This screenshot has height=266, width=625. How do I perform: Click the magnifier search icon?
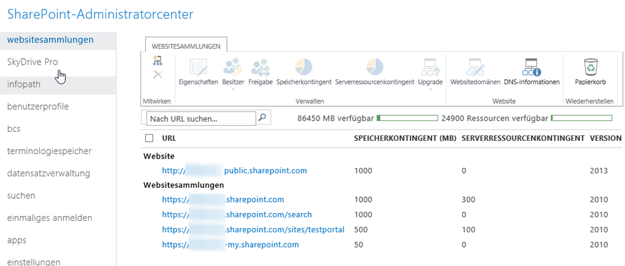pos(263,118)
